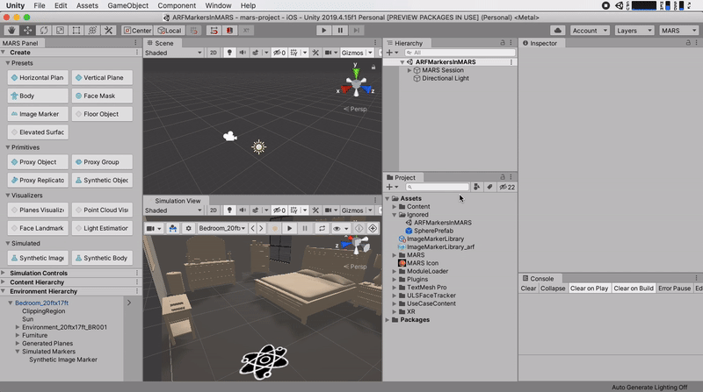Toggle the Pivot/Center handle position button
This screenshot has width=703, height=392.
point(137,31)
